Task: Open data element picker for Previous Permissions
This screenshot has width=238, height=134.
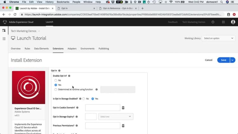Action: 123,126
